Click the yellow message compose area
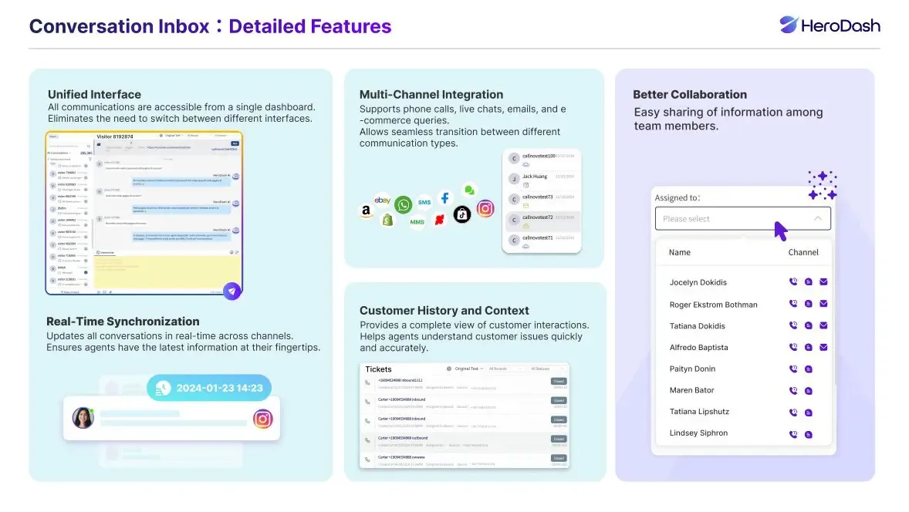The width and height of the screenshot is (909, 512). (167, 272)
